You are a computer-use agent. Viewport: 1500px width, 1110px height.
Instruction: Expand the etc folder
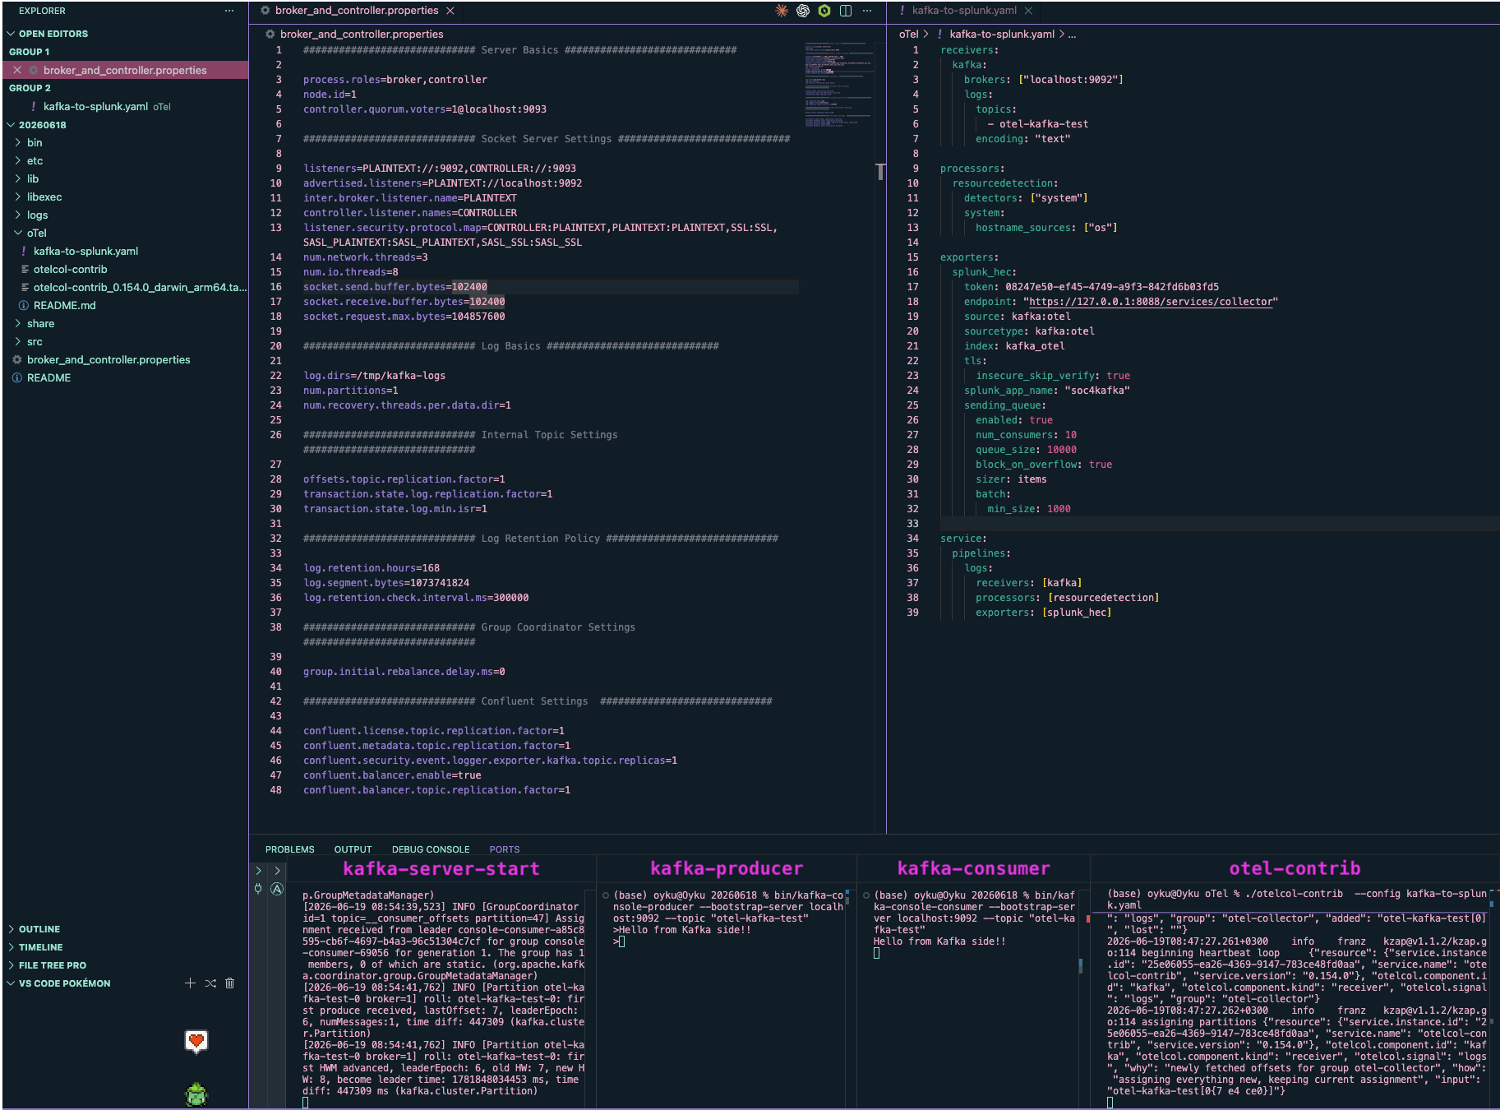[18, 160]
